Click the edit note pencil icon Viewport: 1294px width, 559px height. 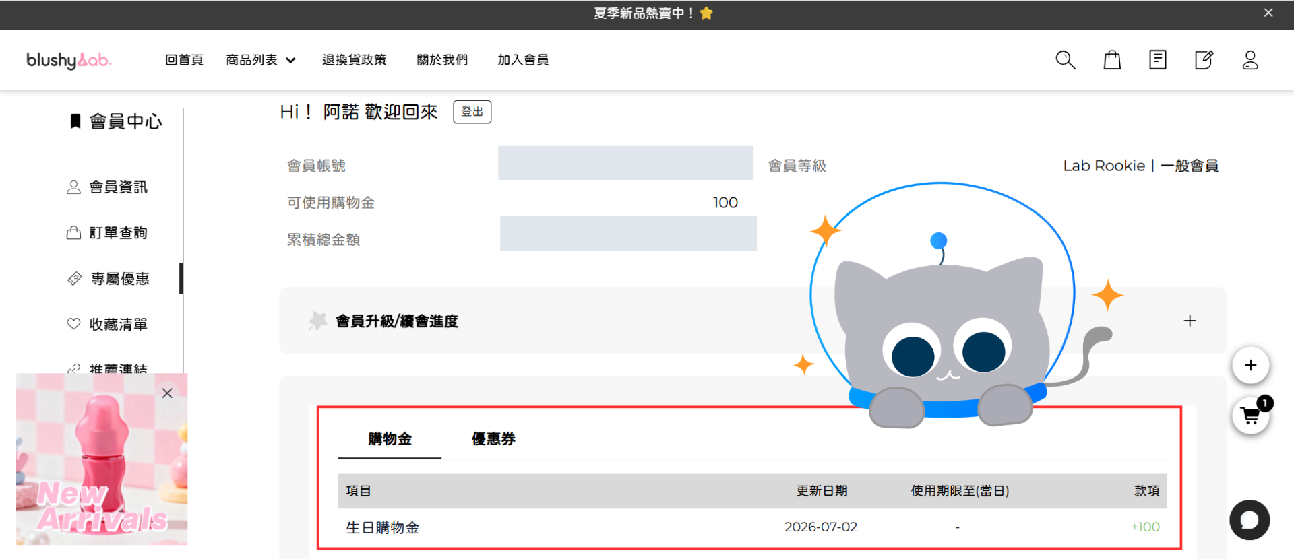click(1204, 60)
